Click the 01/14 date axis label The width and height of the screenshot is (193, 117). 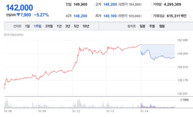coord(144,111)
